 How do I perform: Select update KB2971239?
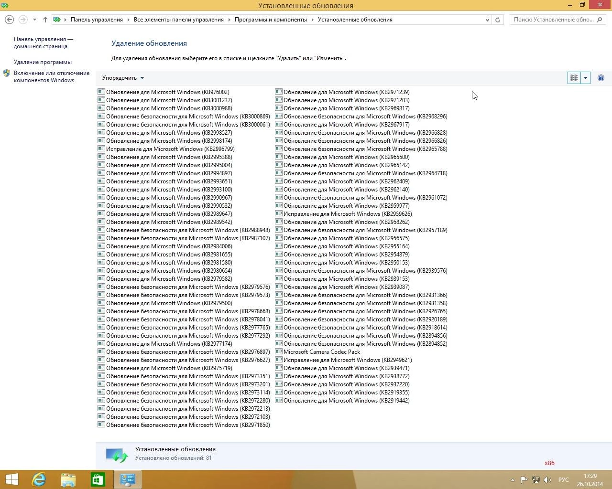point(342,92)
